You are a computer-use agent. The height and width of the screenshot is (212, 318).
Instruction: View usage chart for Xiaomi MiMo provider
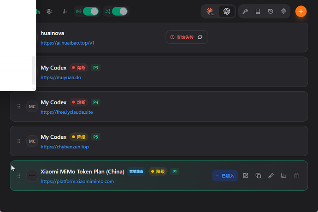[283, 176]
